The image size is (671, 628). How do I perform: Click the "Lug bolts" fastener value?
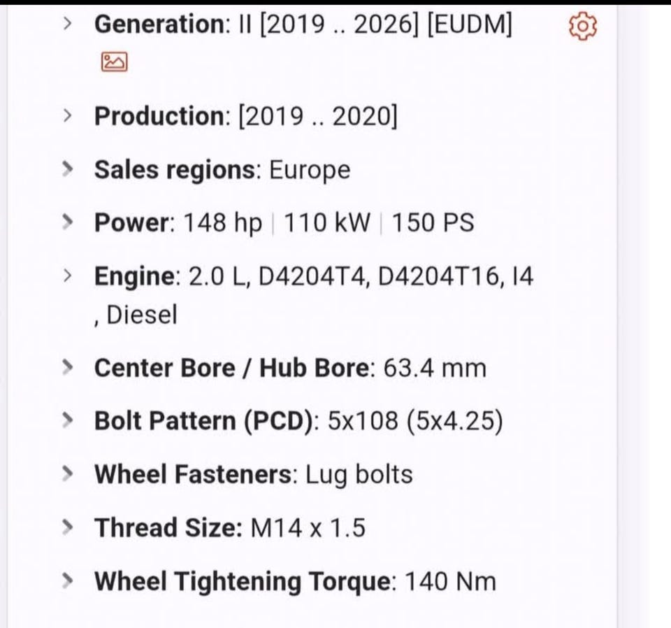point(359,474)
